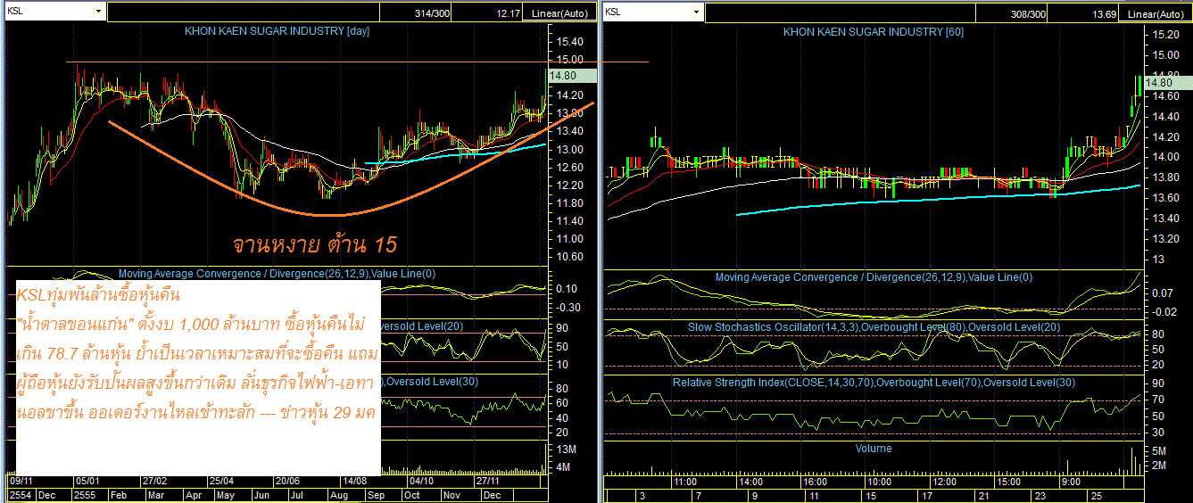The width and height of the screenshot is (1193, 503).
Task: Click title KHON KAEN SUGAR INDUSTRY [60]
Action: 873,31
